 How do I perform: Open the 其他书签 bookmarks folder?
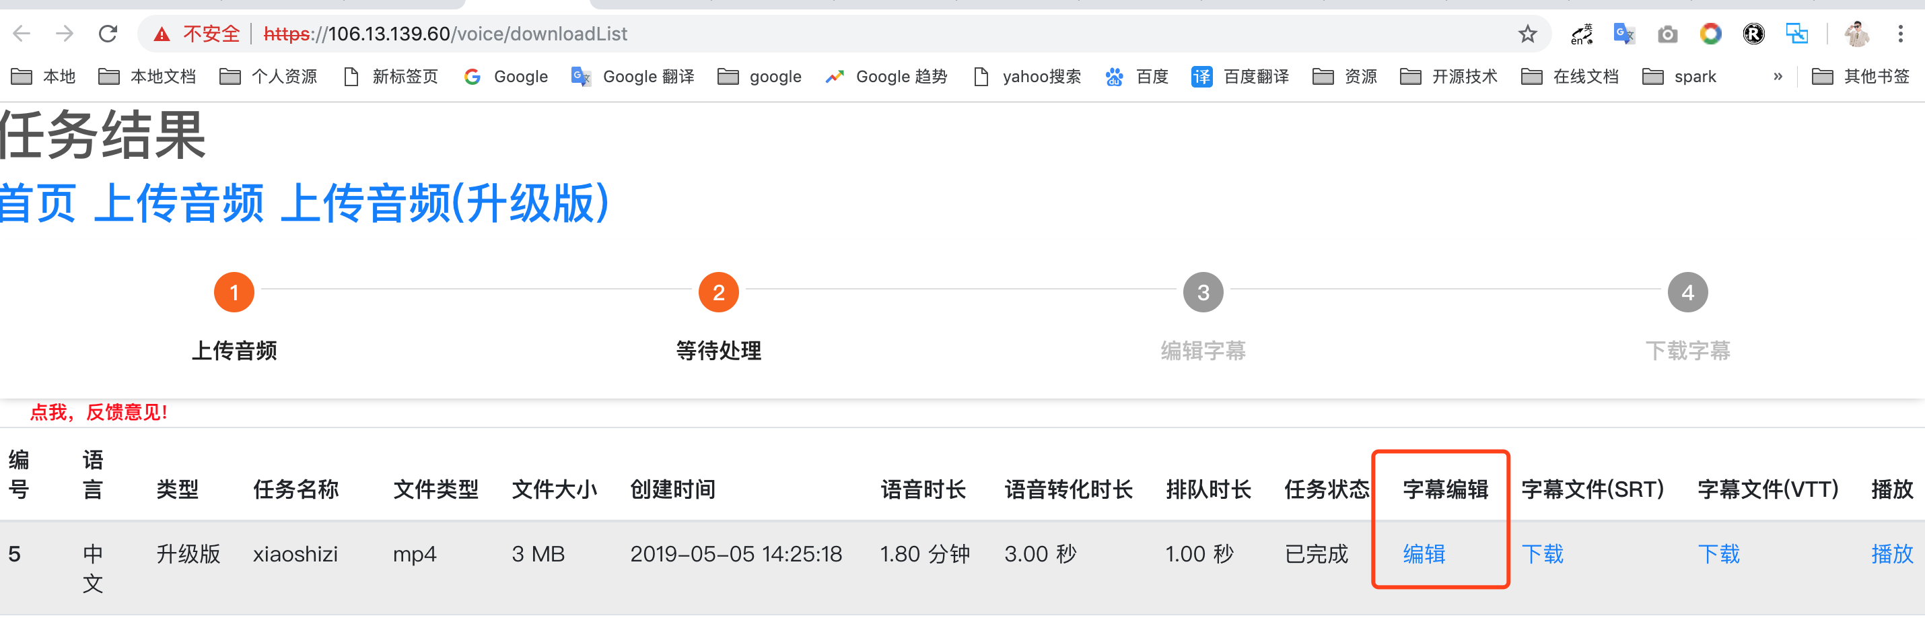coord(1860,76)
